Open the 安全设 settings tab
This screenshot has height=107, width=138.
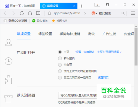point(129,34)
